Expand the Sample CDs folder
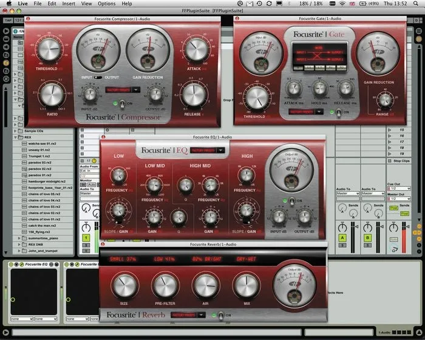The height and width of the screenshot is (340, 425). click(x=15, y=131)
